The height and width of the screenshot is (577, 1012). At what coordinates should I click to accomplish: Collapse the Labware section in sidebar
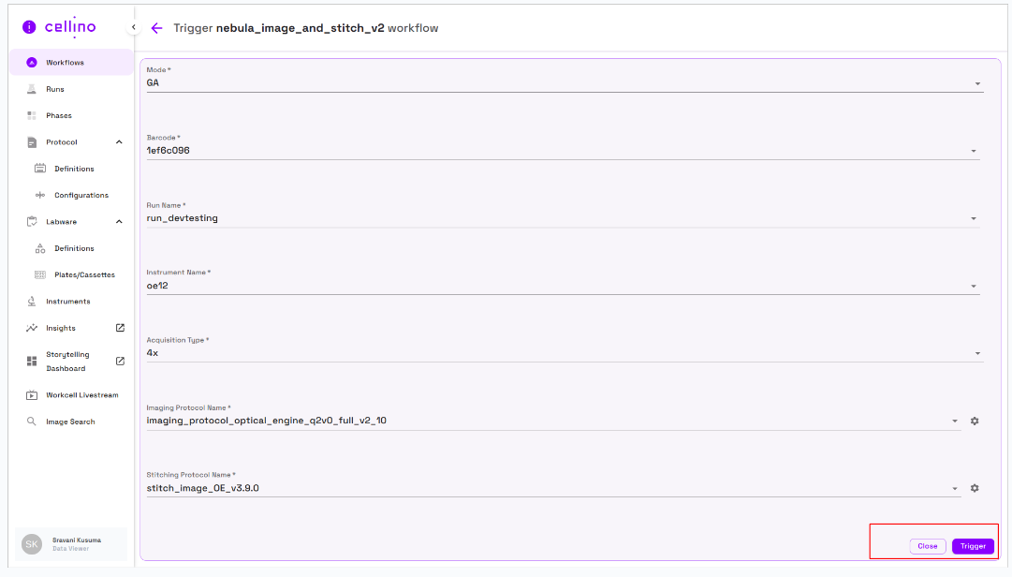click(x=119, y=222)
